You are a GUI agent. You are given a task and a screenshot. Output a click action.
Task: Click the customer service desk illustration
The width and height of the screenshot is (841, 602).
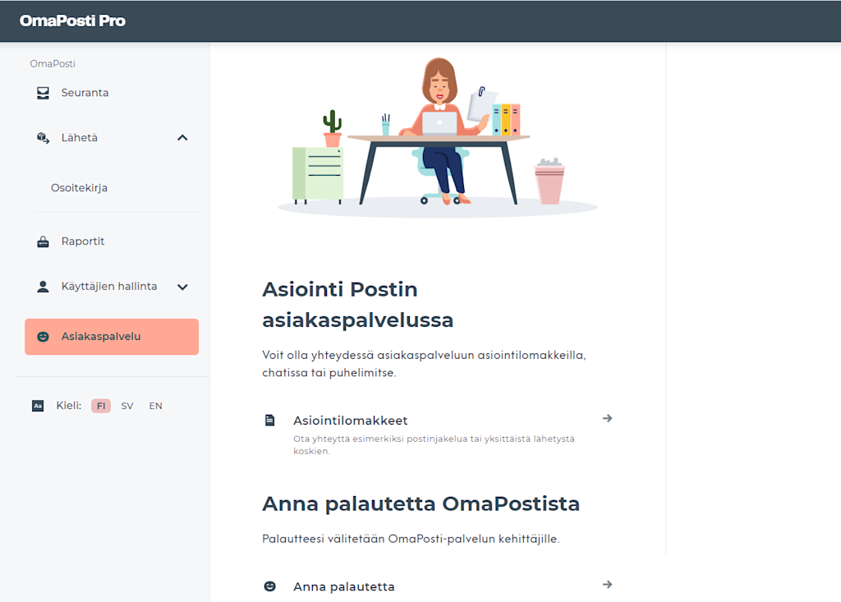[437, 137]
